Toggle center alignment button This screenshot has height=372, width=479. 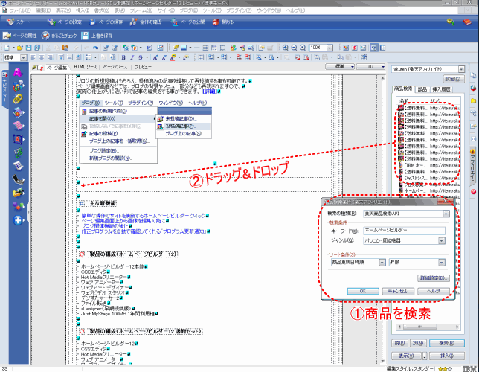click(42, 57)
